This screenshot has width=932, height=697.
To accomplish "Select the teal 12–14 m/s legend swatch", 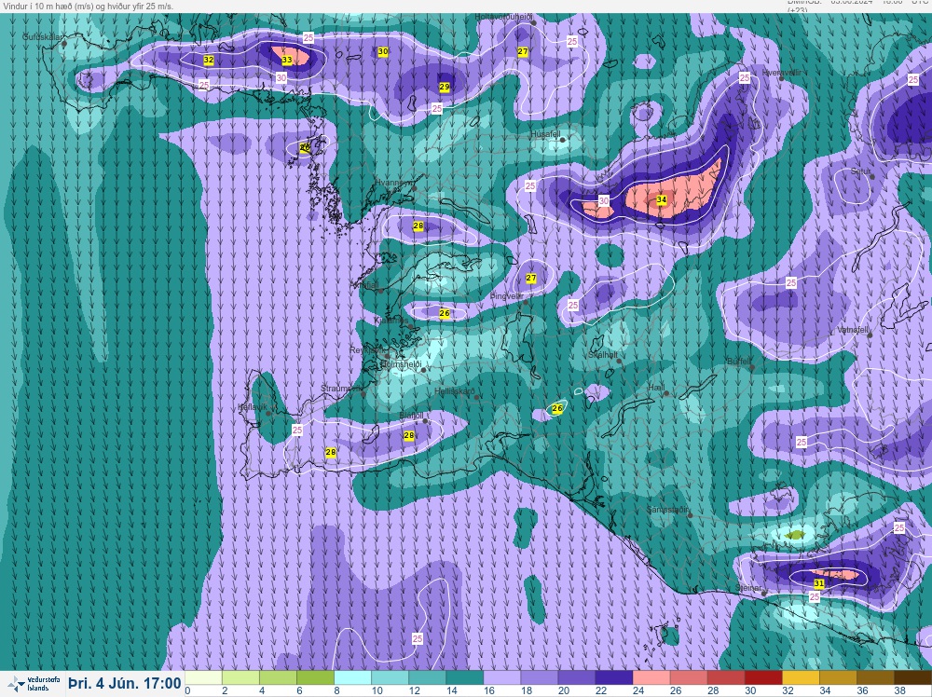I will click(427, 678).
